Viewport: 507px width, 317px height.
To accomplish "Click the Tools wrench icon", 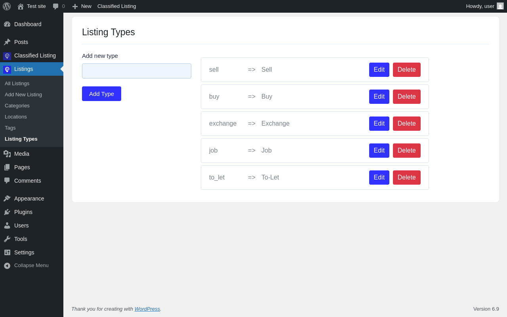I will pos(7,239).
